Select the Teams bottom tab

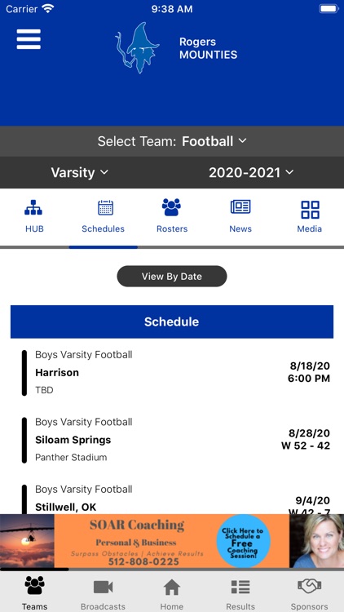click(34, 593)
